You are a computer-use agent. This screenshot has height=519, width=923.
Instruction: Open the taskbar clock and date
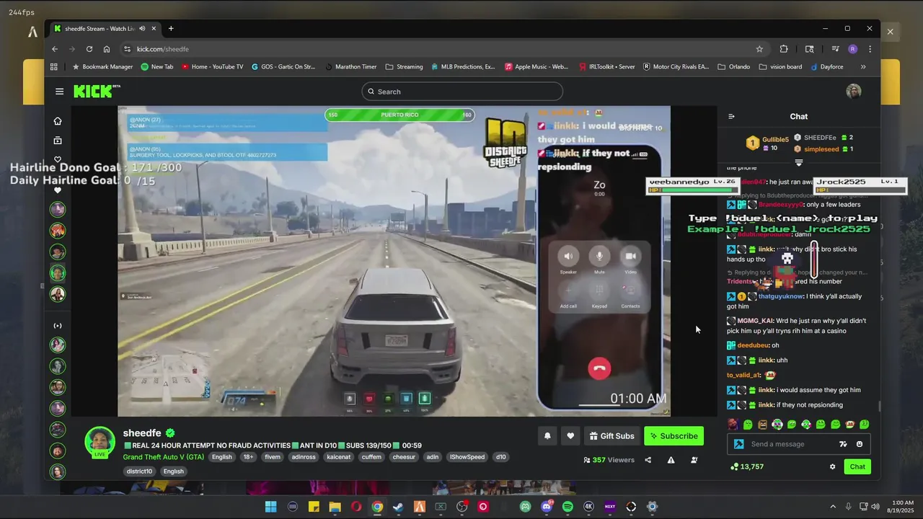[x=902, y=507]
